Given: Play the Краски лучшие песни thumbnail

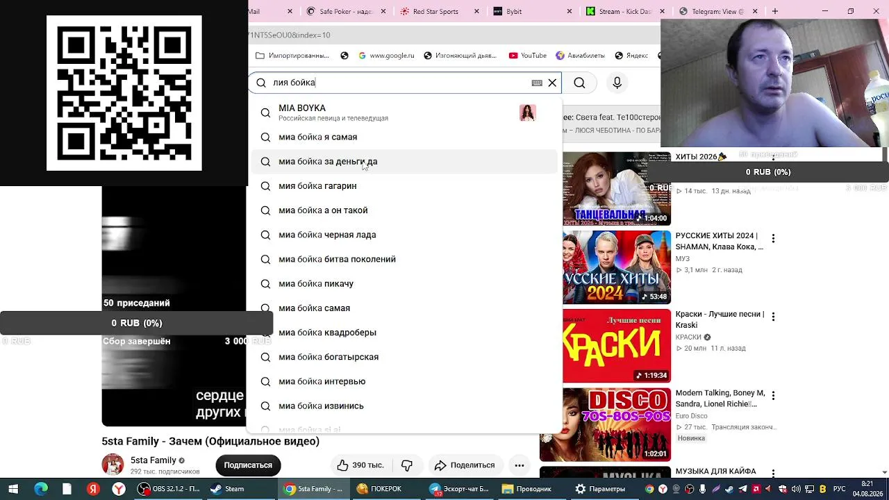Looking at the screenshot, I should pos(617,346).
